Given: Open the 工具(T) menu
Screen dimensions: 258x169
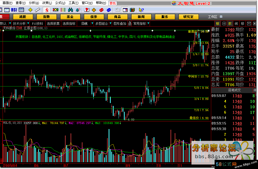Looking at the screenshot, I should coord(74,3).
